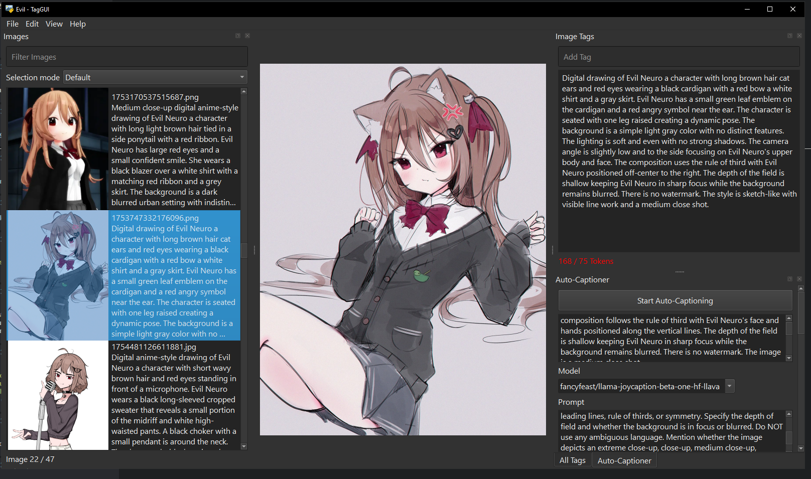The image size is (811, 479).
Task: Float the Image Tags panel
Action: pyautogui.click(x=790, y=36)
